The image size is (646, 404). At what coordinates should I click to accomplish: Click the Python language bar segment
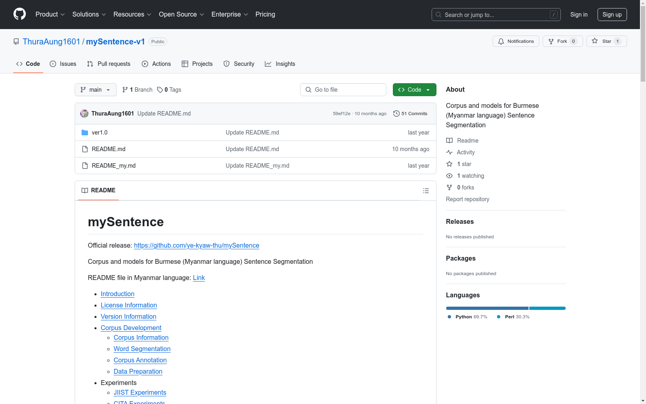[487, 308]
